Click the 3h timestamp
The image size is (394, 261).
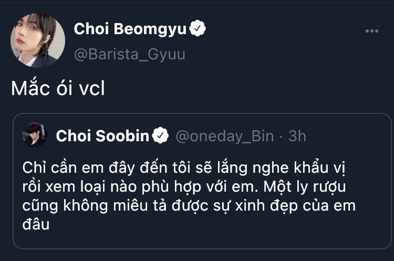tap(297, 137)
